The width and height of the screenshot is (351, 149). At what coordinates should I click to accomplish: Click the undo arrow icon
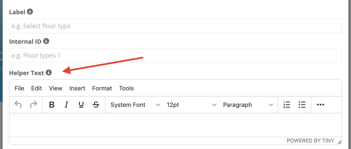(18, 105)
